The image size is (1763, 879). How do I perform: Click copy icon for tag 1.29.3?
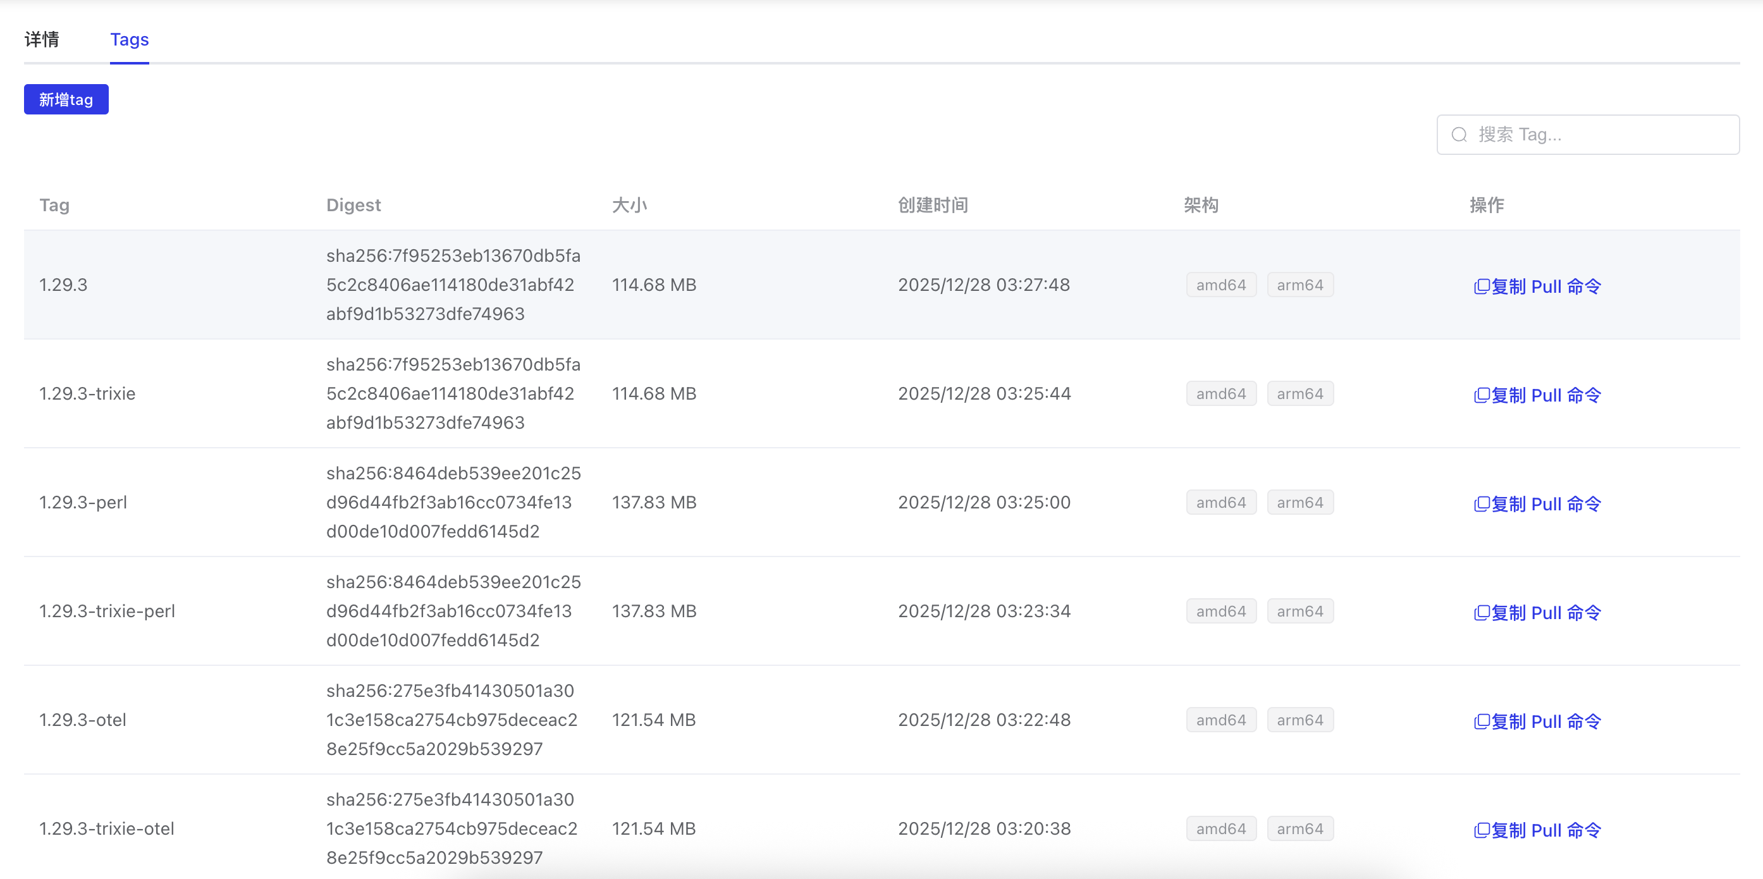[1481, 287]
